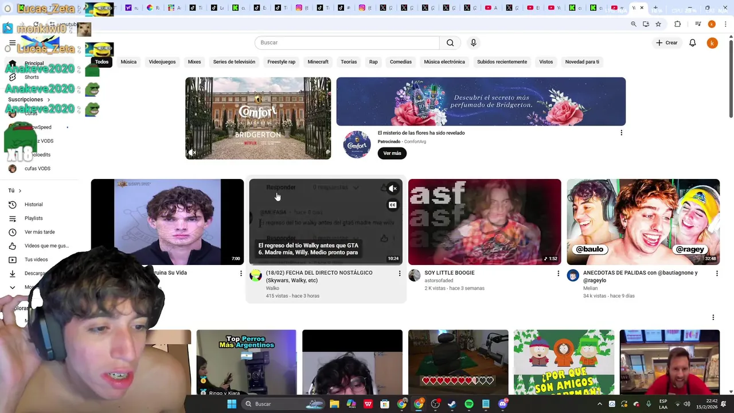Open Discord from taskbar
The width and height of the screenshot is (734, 413).
pos(503,404)
